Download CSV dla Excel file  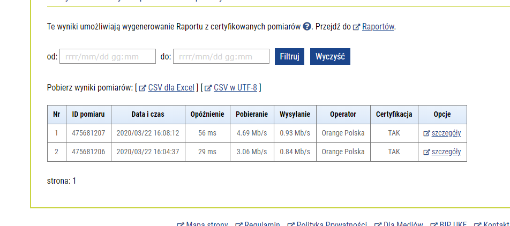pyautogui.click(x=171, y=88)
